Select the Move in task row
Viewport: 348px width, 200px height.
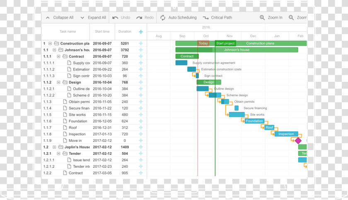(94, 140)
